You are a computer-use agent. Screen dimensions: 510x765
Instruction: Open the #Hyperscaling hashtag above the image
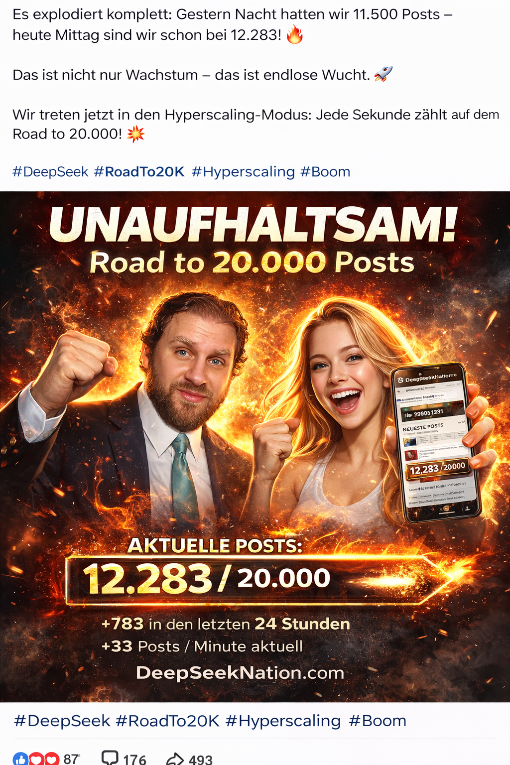click(x=243, y=172)
